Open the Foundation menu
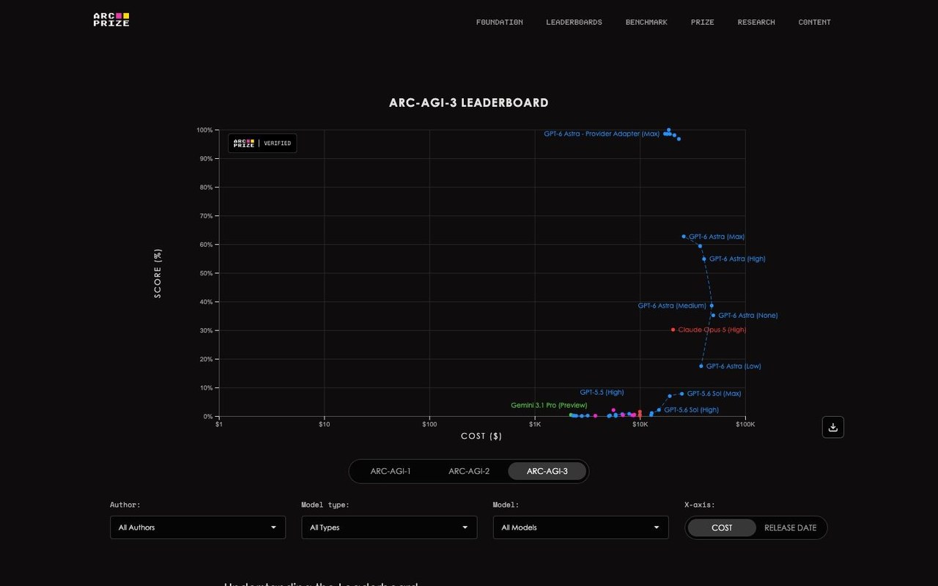 click(500, 22)
